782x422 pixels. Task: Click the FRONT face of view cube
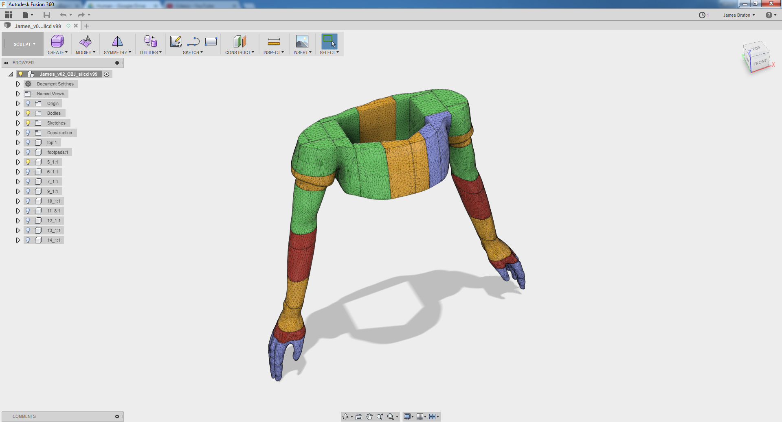click(x=760, y=63)
